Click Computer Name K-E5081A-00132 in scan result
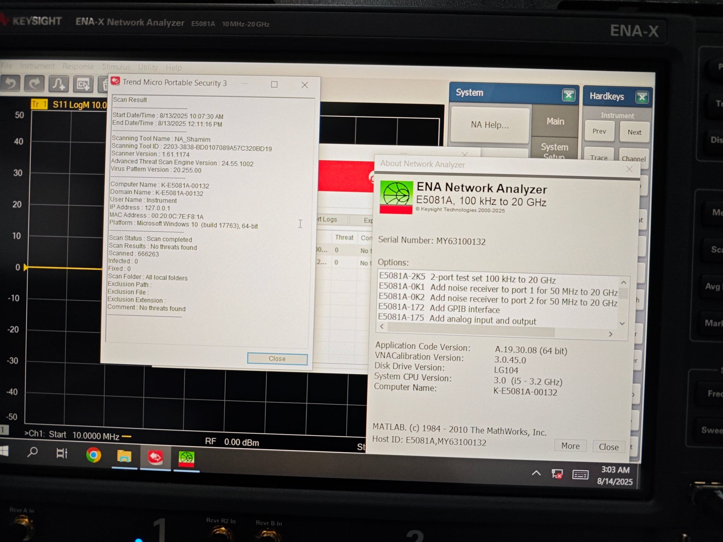The image size is (723, 542). 160,185
